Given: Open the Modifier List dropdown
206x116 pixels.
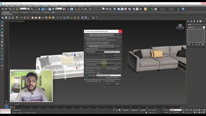Looking at the screenshot, I should (x=196, y=27).
